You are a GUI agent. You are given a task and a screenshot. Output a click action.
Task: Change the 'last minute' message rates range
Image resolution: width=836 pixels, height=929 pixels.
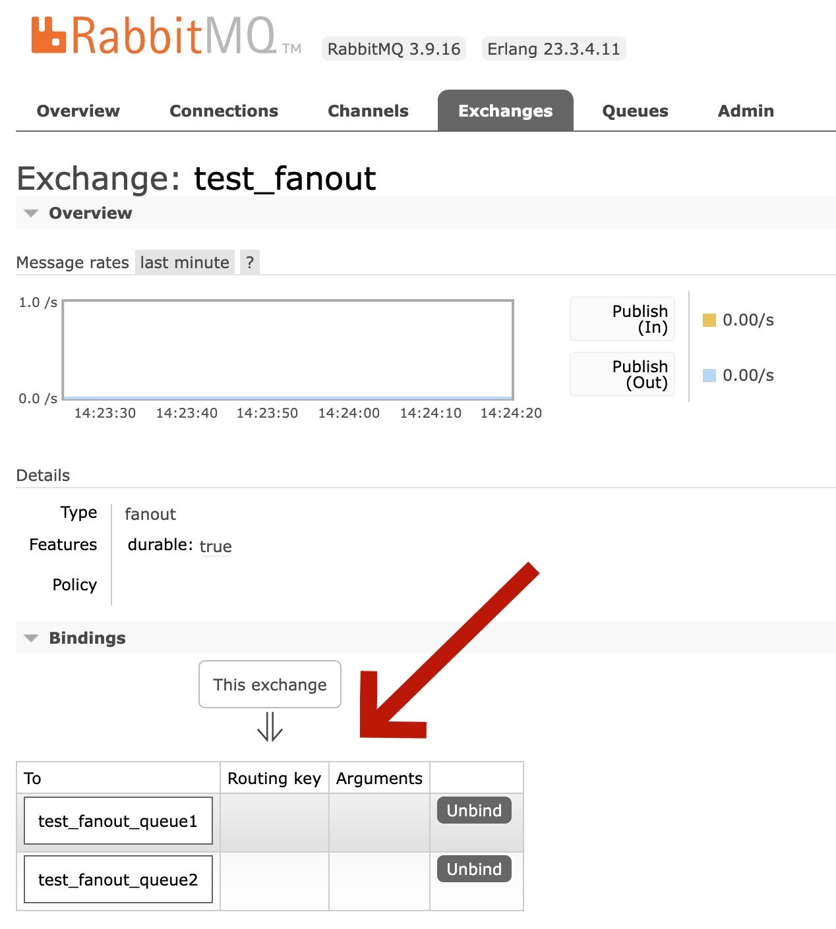[185, 262]
